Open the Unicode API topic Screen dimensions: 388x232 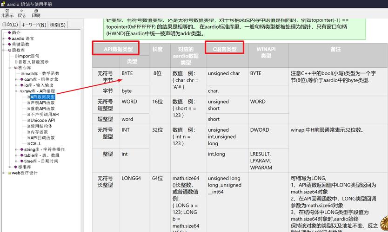click(42, 120)
